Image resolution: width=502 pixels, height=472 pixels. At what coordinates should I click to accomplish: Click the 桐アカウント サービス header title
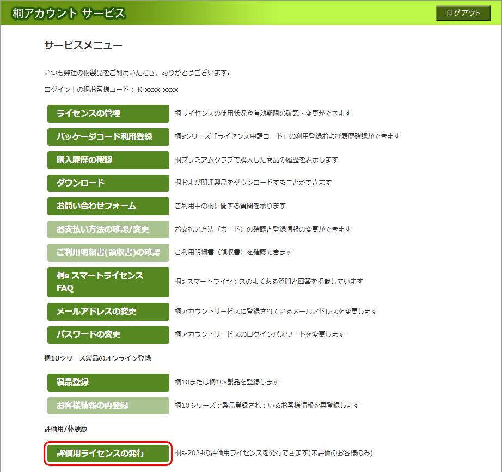pyautogui.click(x=69, y=14)
